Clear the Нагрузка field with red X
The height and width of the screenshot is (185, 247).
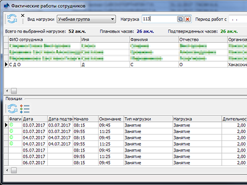click(x=187, y=19)
